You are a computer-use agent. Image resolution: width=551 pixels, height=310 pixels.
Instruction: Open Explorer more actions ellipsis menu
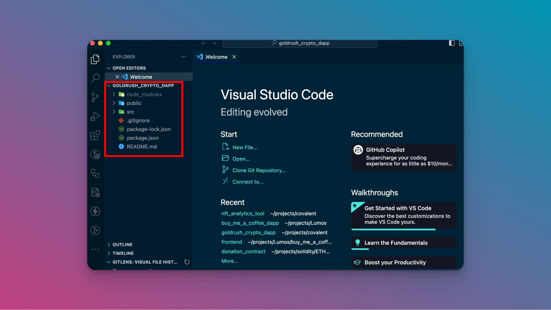click(184, 57)
